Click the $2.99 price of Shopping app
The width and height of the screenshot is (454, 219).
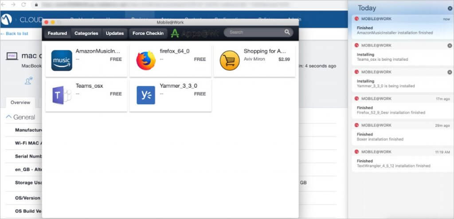click(284, 59)
